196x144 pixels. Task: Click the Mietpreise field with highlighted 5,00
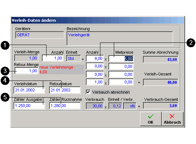coord(121,59)
